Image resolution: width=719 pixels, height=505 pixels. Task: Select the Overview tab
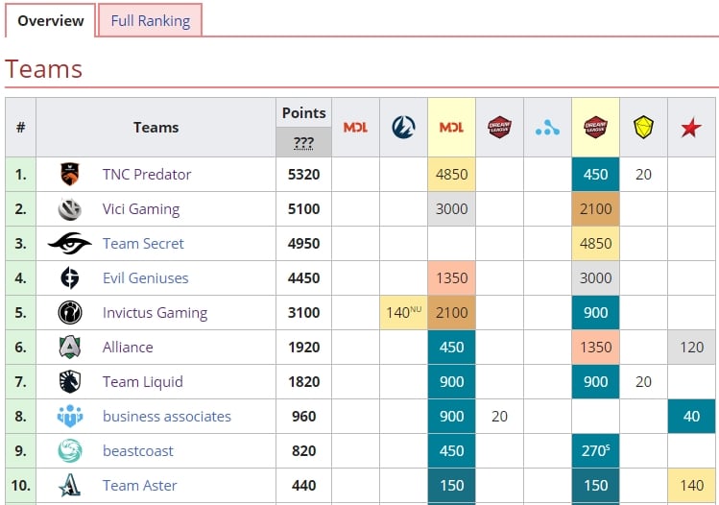point(51,20)
